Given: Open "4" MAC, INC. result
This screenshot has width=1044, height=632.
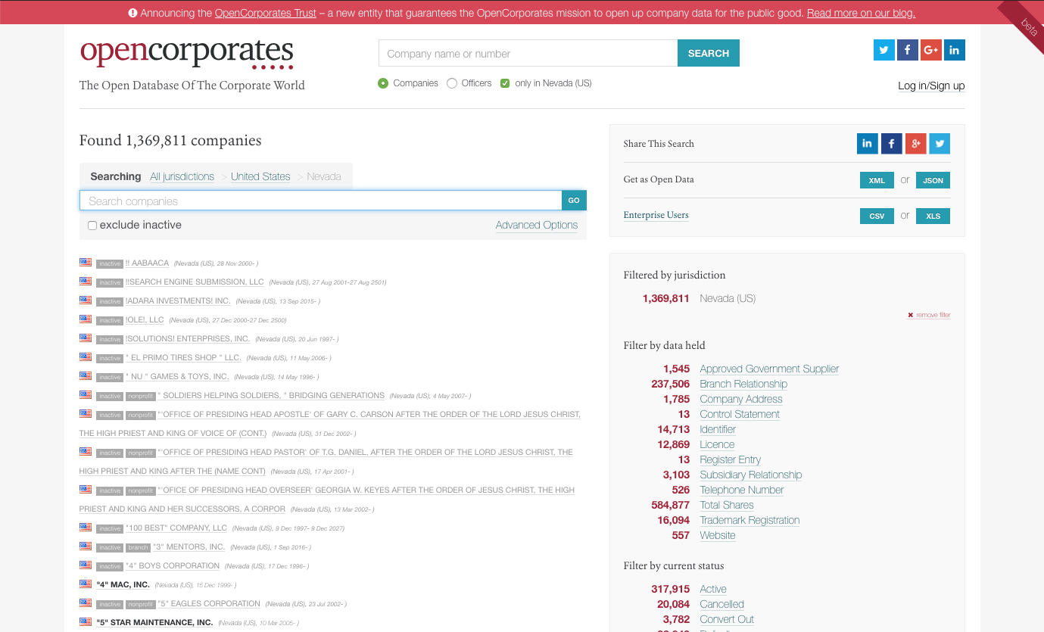Looking at the screenshot, I should (x=123, y=584).
